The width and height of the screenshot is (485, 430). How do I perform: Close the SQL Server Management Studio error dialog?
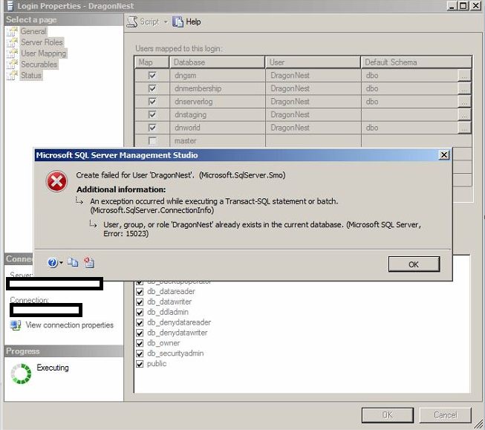tap(444, 155)
